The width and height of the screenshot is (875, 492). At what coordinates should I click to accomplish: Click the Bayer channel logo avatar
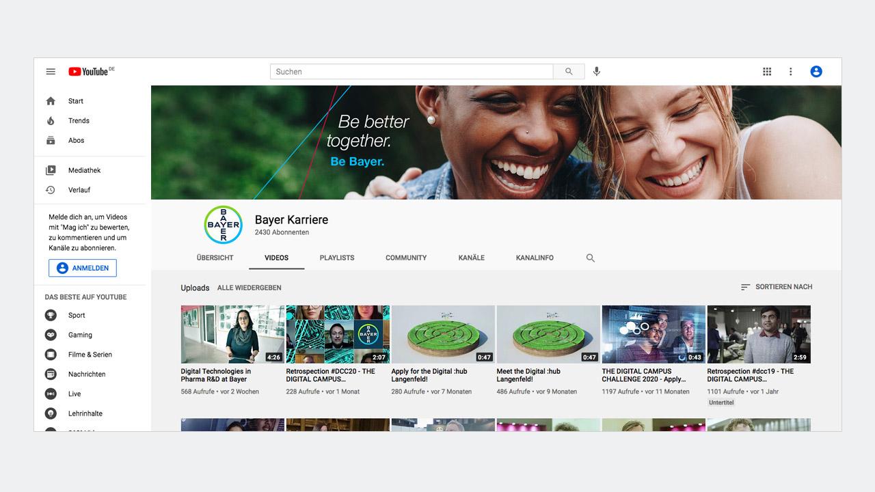(x=224, y=225)
